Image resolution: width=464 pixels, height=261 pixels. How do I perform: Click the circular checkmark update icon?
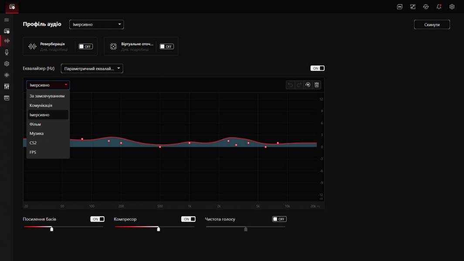point(426,7)
